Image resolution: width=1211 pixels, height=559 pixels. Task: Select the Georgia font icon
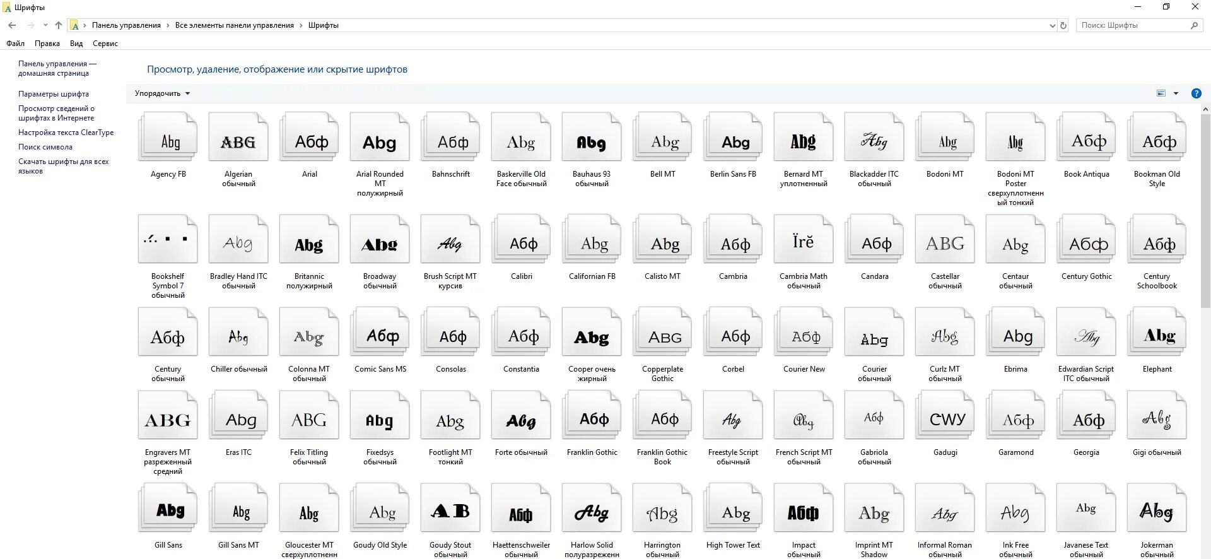pos(1086,415)
